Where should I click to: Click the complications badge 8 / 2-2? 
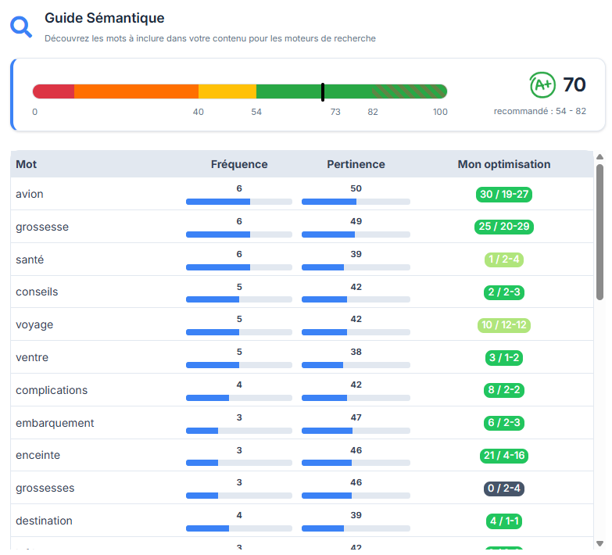click(x=504, y=390)
